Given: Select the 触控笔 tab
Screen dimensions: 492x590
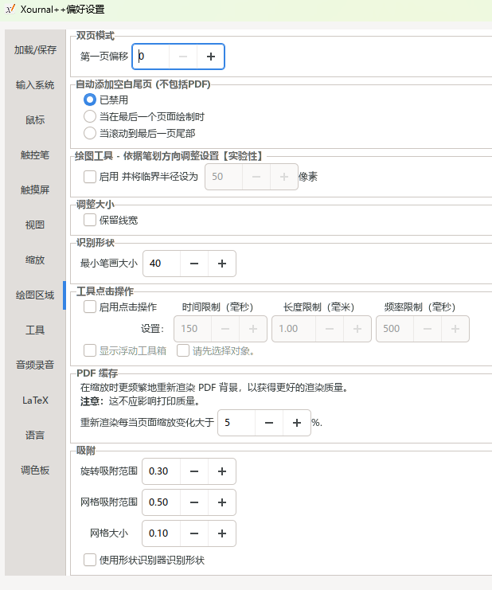Looking at the screenshot, I should click(x=35, y=154).
